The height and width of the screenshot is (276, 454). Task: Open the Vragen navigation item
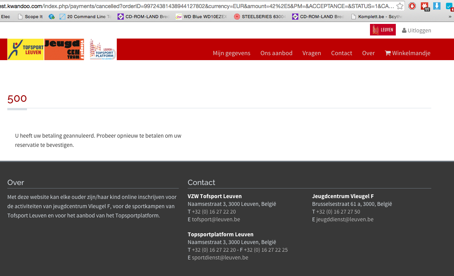click(311, 53)
